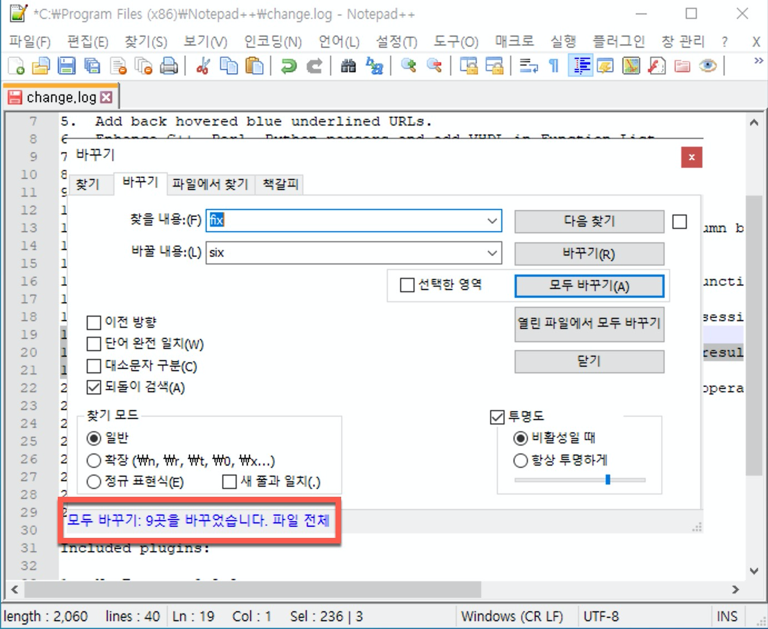Open the Function List toolbar icon
Image resolution: width=768 pixels, height=629 pixels.
656,66
